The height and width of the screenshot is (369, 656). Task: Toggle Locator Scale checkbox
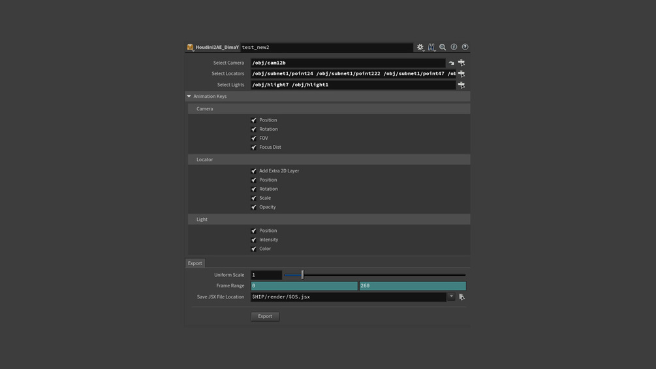click(253, 199)
